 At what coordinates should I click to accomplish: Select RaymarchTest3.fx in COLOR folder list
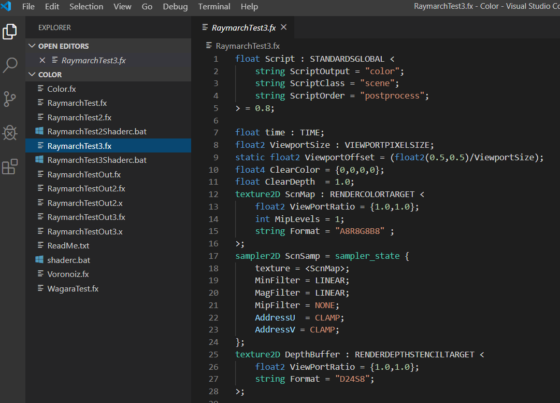coord(108,146)
